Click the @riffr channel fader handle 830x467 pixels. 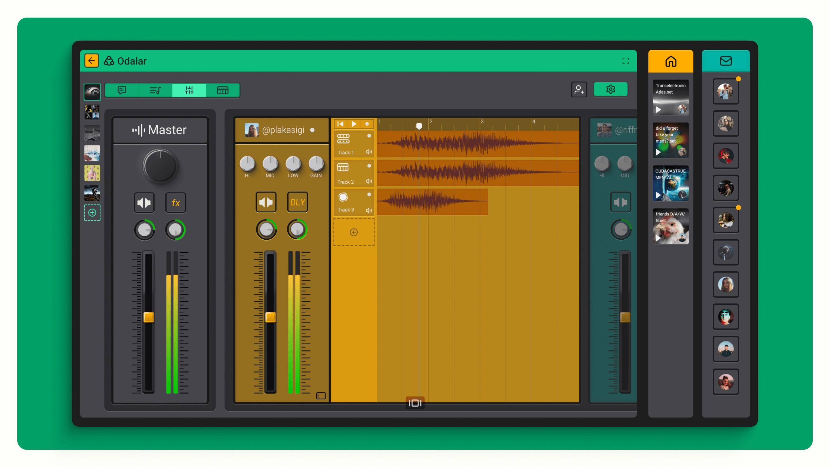pos(625,317)
